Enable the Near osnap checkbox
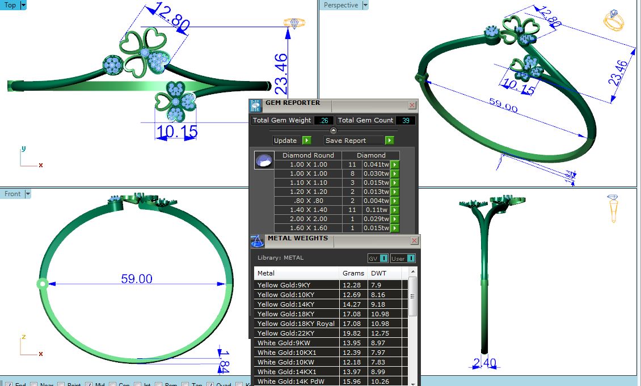 point(33,385)
